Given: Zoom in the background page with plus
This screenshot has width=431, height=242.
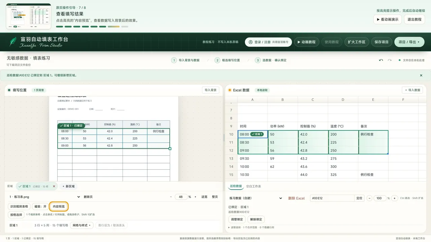Looking at the screenshot, I should coord(195,197).
